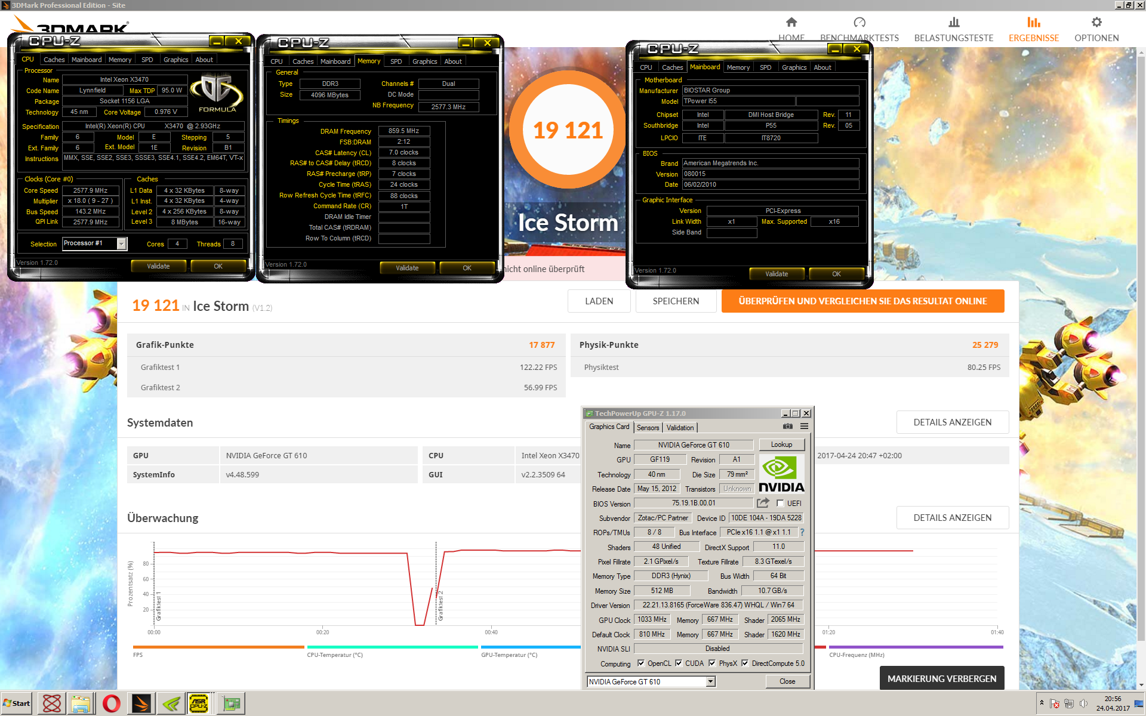The image size is (1146, 716).
Task: Open the Optionen gear icon
Action: coord(1096,23)
